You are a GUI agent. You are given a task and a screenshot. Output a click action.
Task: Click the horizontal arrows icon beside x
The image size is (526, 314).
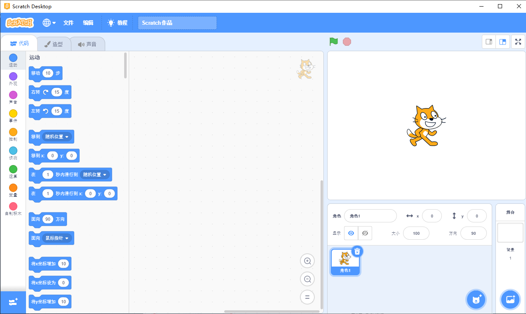410,216
